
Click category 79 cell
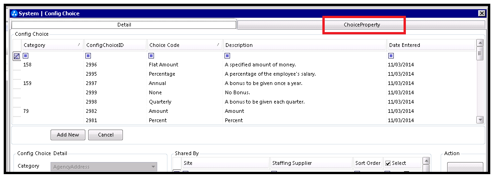pyautogui.click(x=26, y=111)
